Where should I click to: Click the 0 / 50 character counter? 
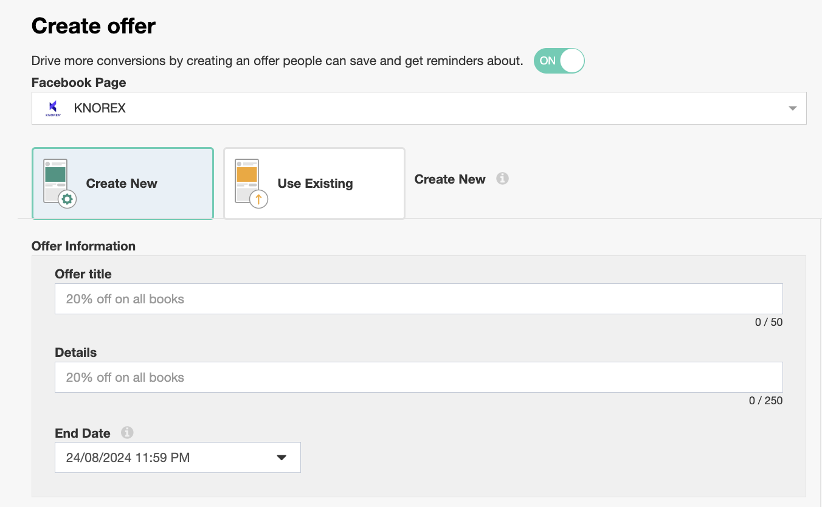pos(768,322)
